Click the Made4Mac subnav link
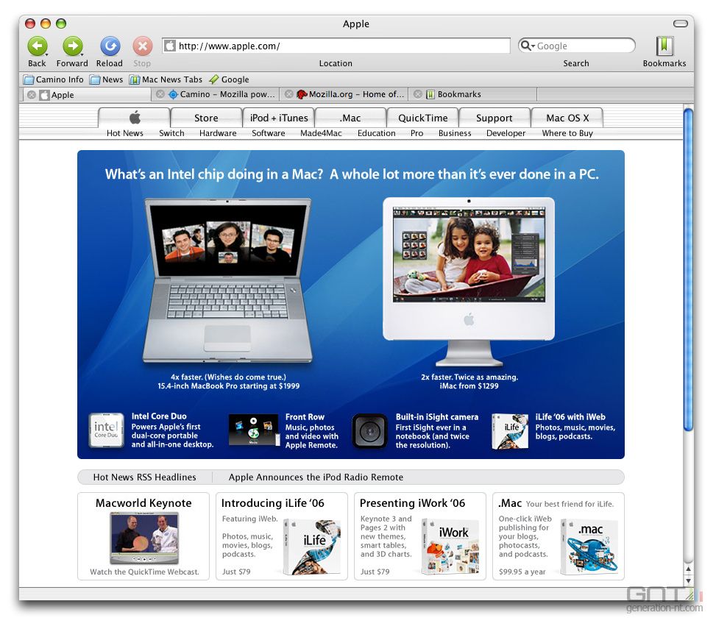716x629 pixels. click(321, 133)
